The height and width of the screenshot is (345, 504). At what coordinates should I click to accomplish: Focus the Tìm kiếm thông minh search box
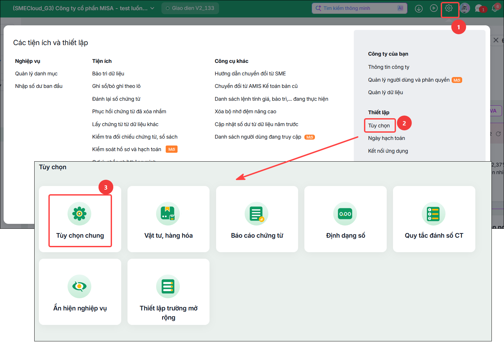359,8
